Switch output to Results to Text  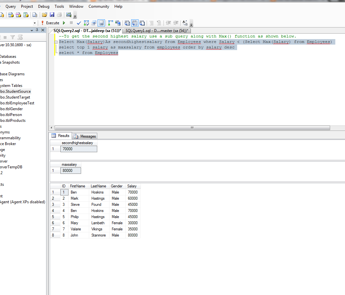[127, 23]
